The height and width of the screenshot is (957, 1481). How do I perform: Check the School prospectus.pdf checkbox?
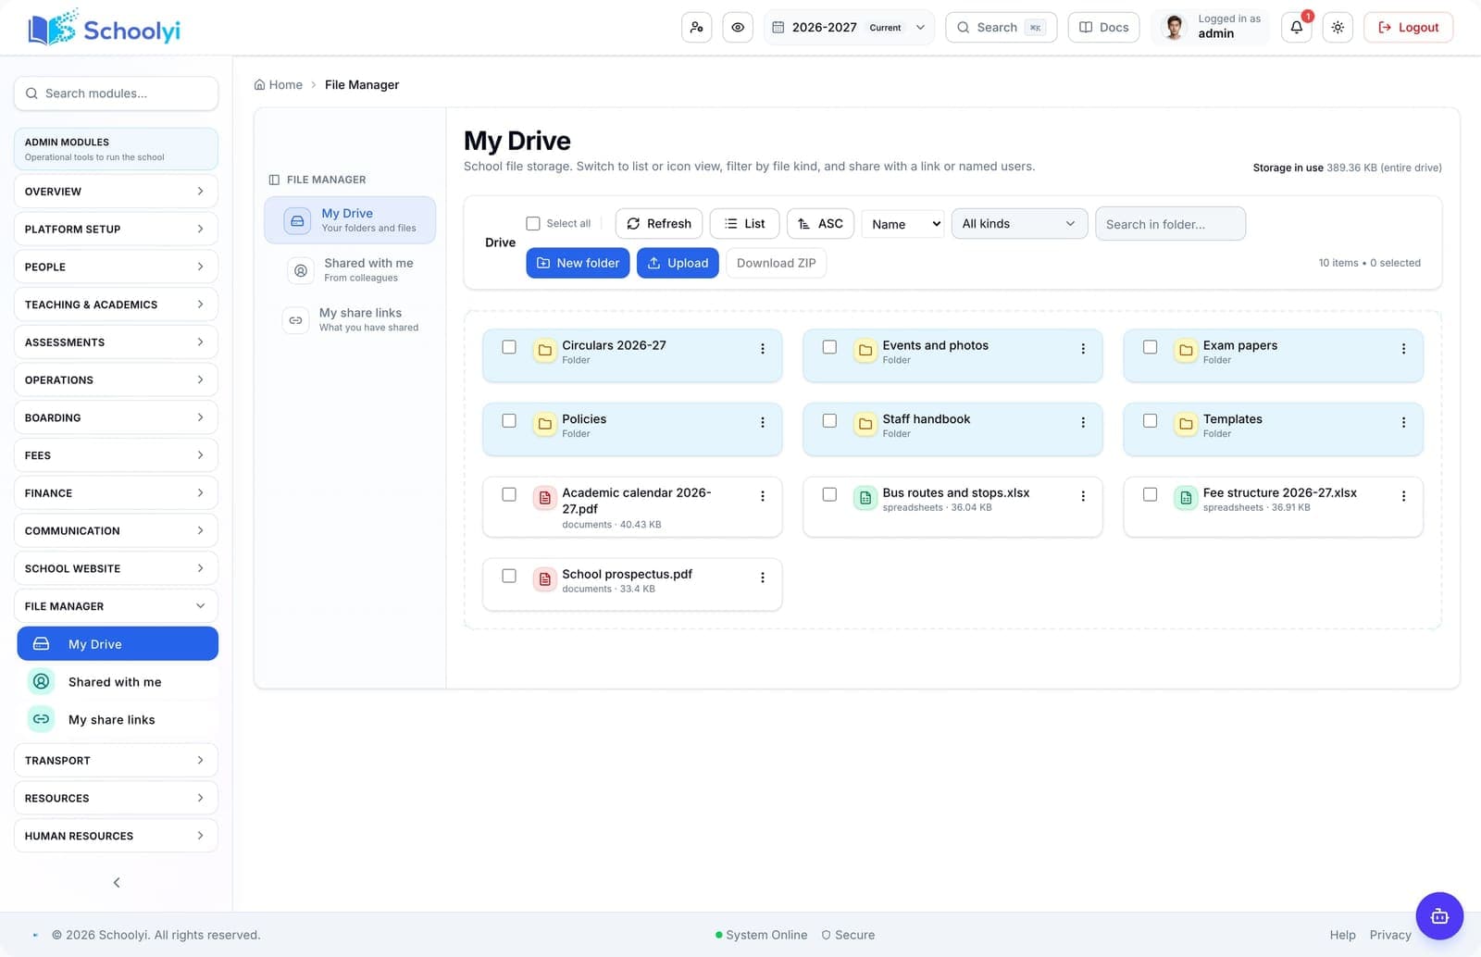(509, 576)
